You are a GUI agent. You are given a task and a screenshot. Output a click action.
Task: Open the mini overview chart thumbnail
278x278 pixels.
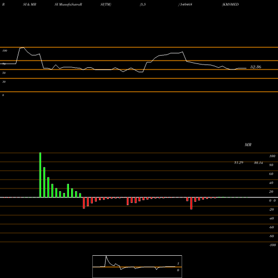(x=137, y=266)
